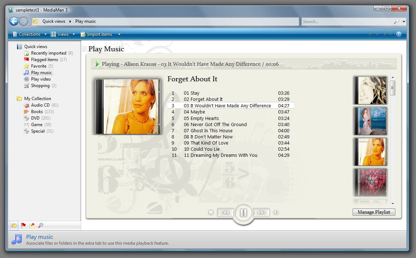Select the beach dress album thumbnail
This screenshot has width=416, height=258.
tap(370, 121)
